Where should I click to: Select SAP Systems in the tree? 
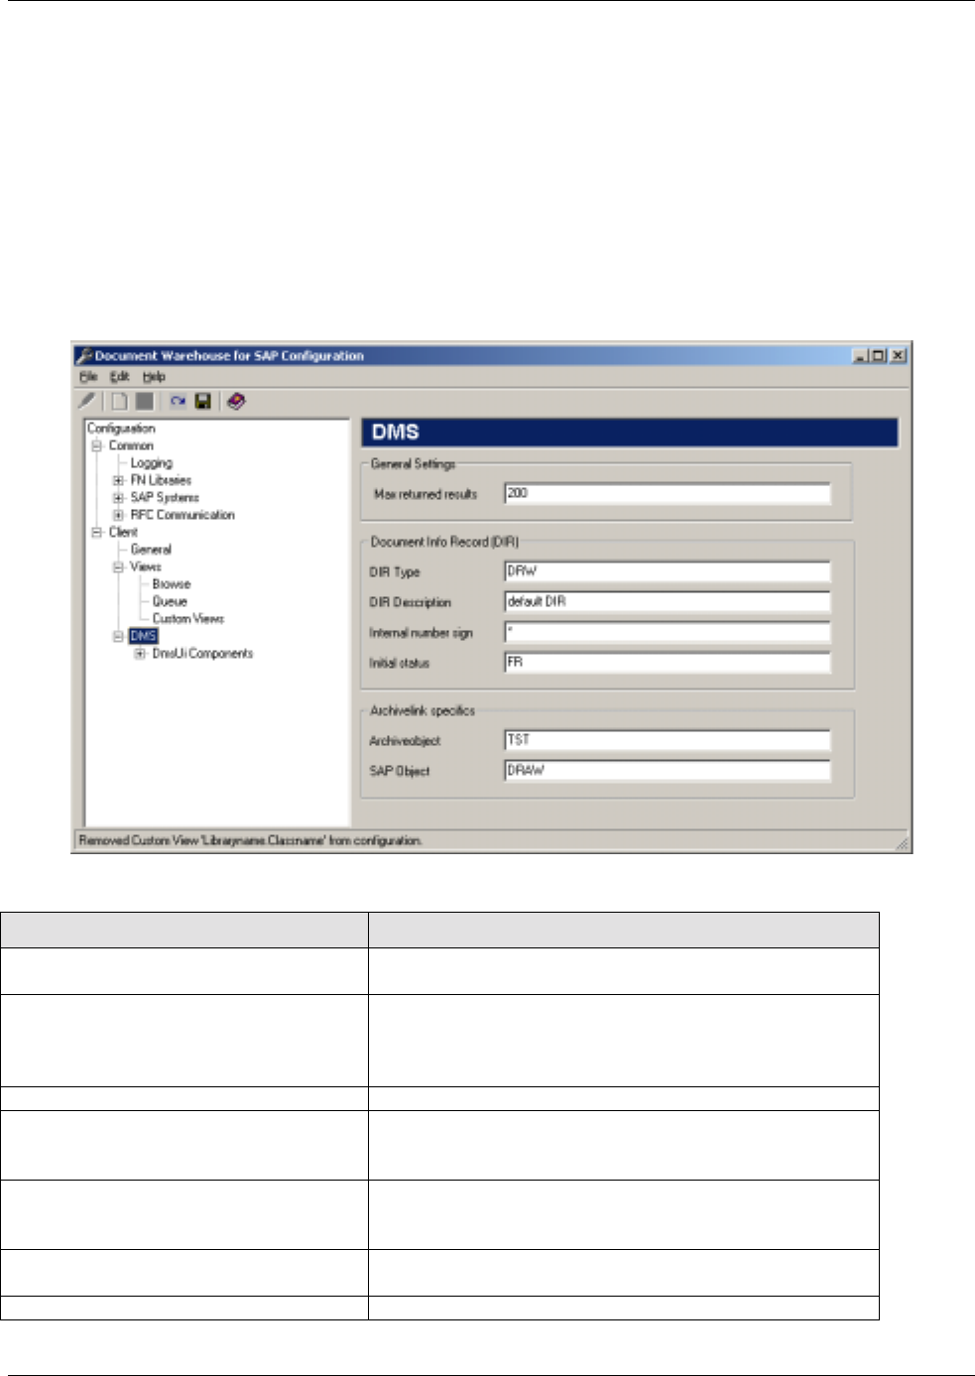coord(165,498)
